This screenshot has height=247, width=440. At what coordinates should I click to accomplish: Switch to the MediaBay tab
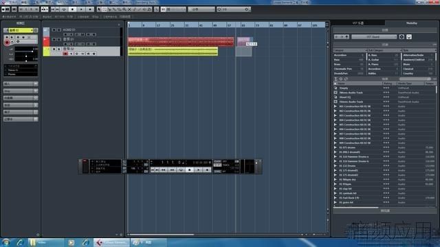411,23
